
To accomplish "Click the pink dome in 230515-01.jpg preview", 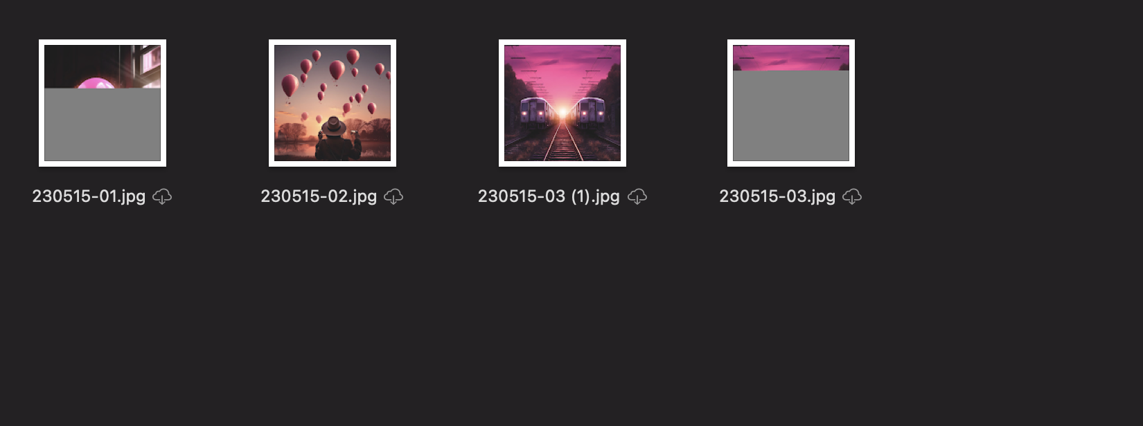I will (96, 84).
